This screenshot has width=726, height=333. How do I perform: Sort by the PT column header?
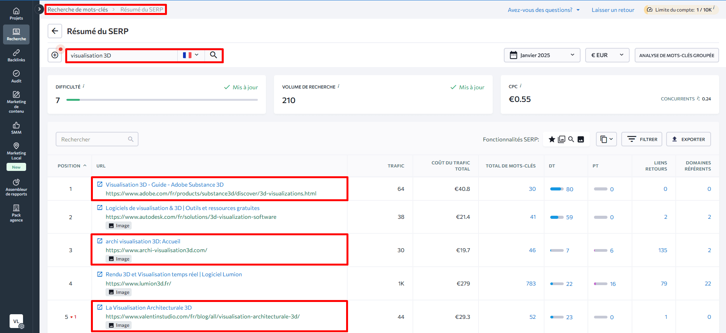[595, 166]
